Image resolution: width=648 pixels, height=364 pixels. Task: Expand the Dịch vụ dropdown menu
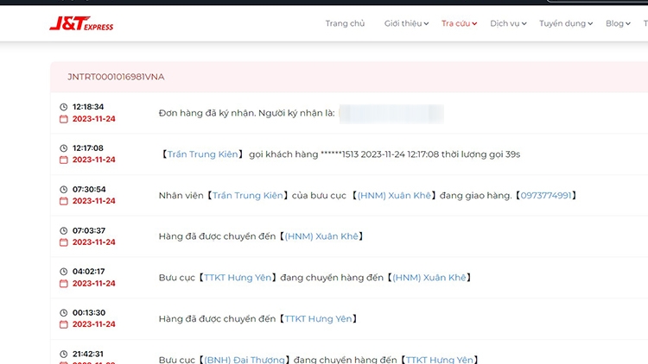click(x=508, y=23)
